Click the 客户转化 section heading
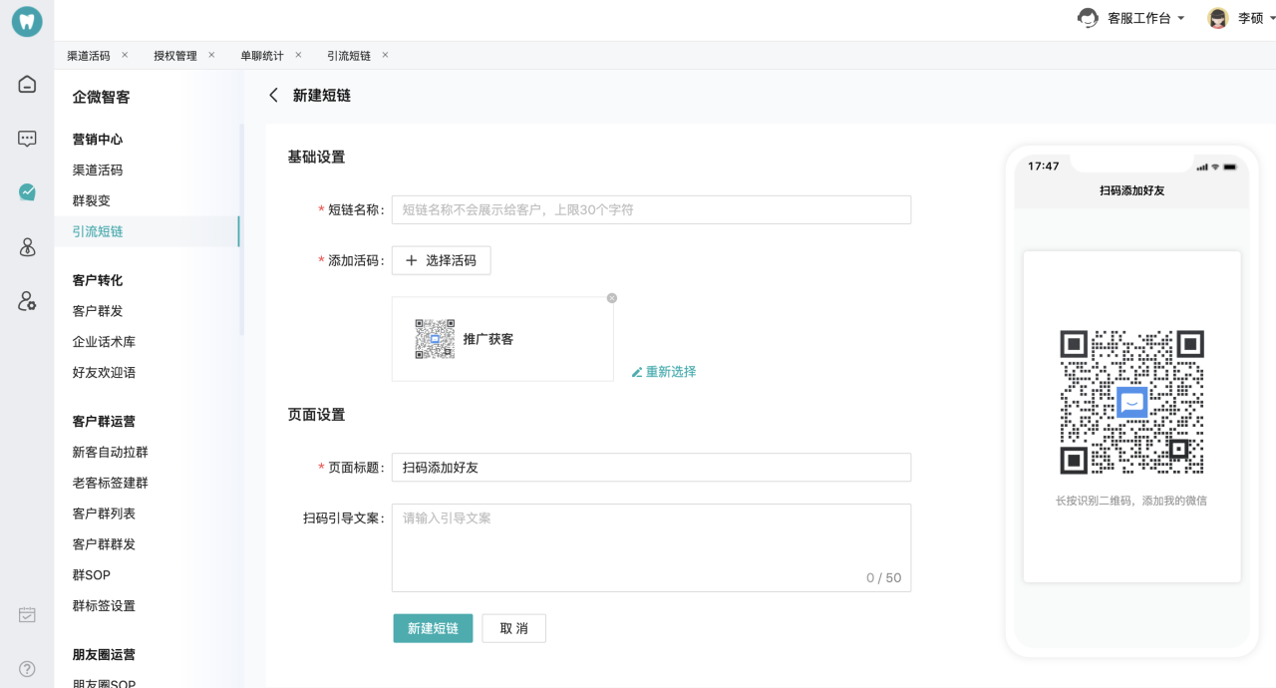The height and width of the screenshot is (688, 1276). point(98,280)
